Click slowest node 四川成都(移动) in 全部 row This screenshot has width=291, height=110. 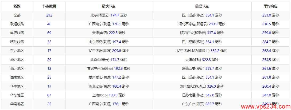202,15
